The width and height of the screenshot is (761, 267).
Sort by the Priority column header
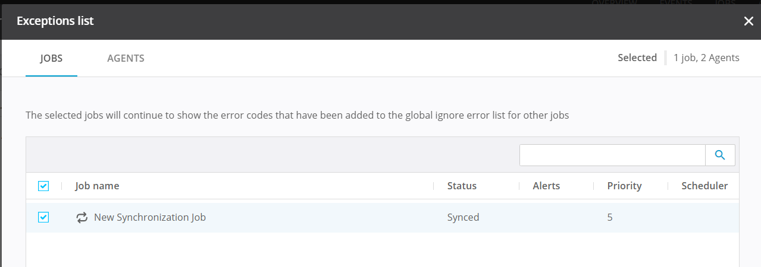click(624, 186)
